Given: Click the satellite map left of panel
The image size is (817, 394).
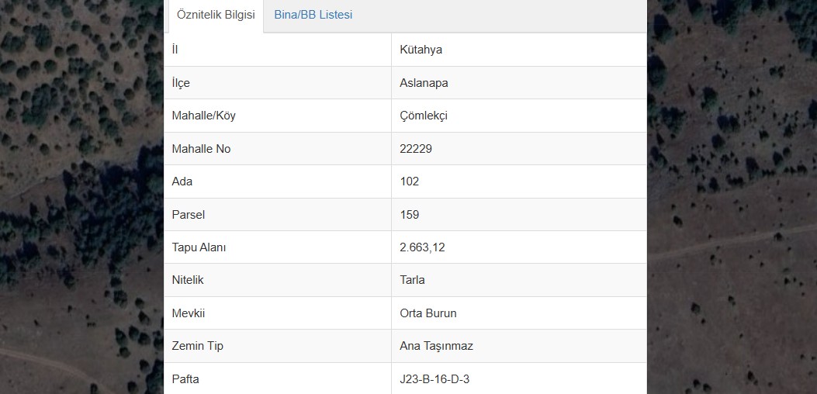Looking at the screenshot, I should point(81,197).
